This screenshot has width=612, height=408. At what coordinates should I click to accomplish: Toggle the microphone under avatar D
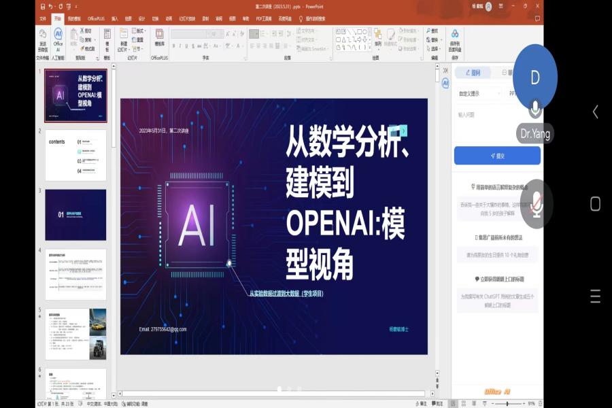pos(535,108)
